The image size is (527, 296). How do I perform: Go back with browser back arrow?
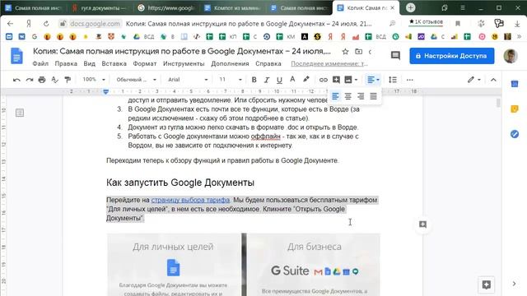click(x=10, y=24)
